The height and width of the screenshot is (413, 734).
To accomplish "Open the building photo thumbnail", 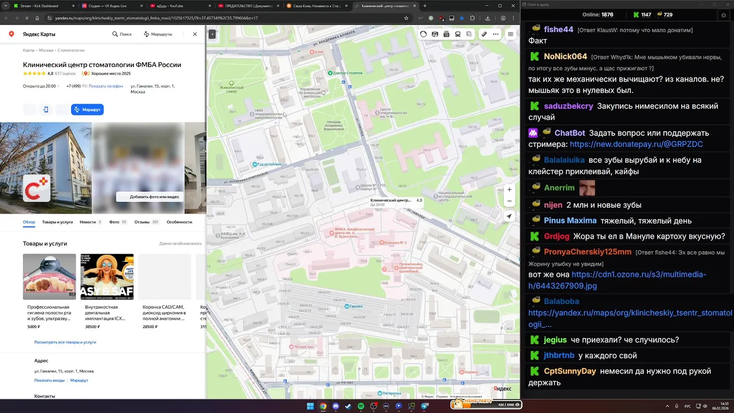I will [x=46, y=168].
